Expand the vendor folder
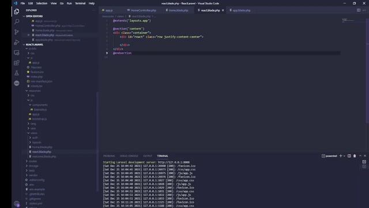The height and width of the screenshot is (208, 369). click(33, 175)
